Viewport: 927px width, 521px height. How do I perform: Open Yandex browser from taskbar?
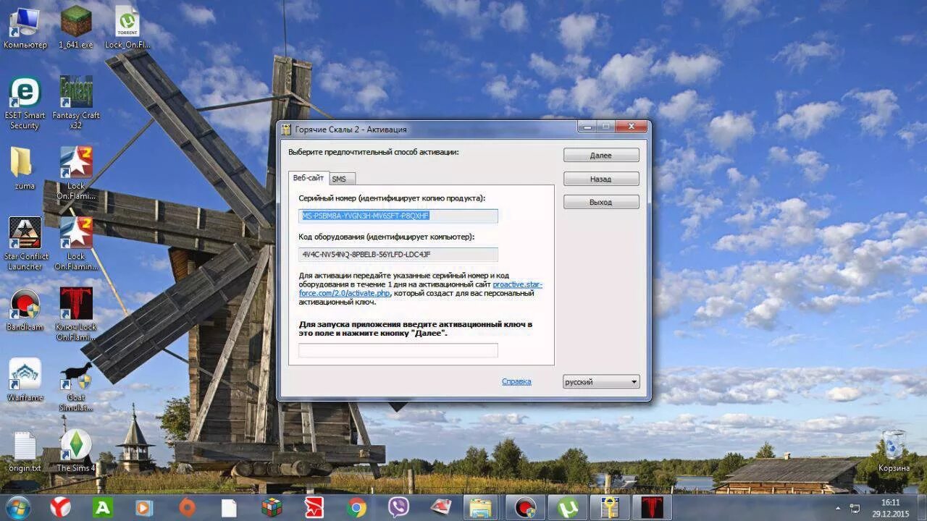(60, 507)
